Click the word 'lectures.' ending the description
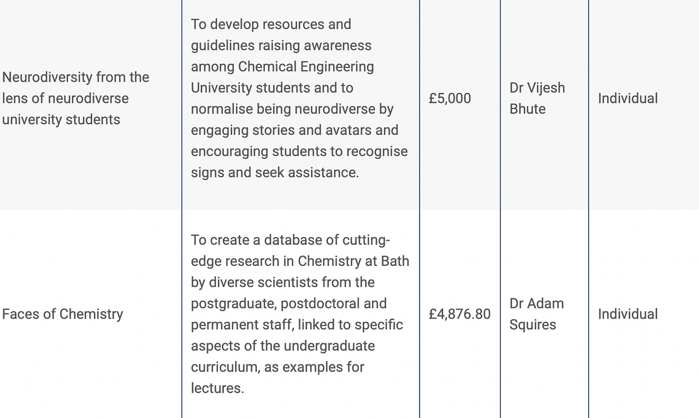This screenshot has height=418, width=699. click(217, 388)
